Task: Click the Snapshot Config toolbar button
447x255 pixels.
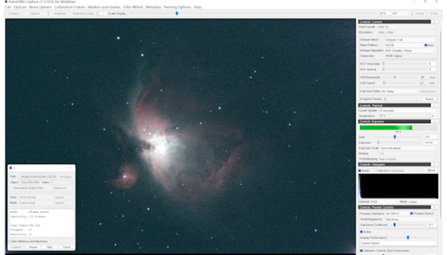Action: pos(82,13)
